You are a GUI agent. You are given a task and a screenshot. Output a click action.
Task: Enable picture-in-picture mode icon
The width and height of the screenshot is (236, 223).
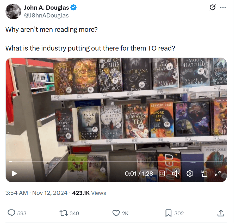click(x=204, y=174)
